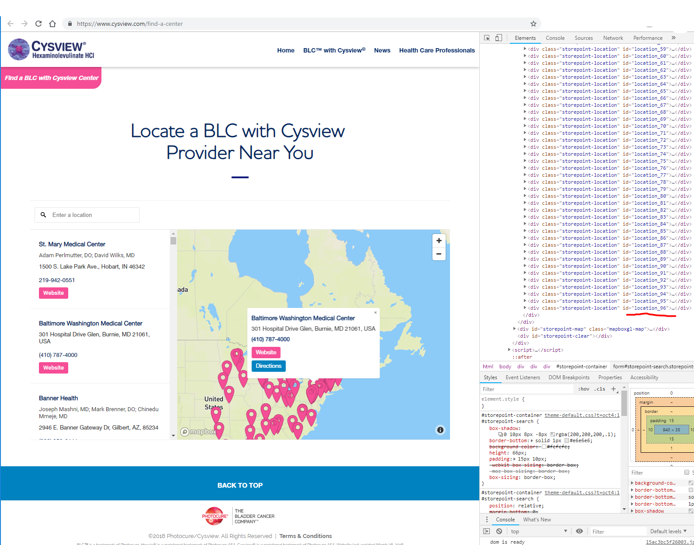Expand computed background-color property
Screen dimensions: 694x545
(632, 483)
